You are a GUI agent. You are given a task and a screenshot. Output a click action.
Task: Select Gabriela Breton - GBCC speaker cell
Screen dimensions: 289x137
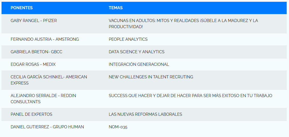click(x=36, y=52)
